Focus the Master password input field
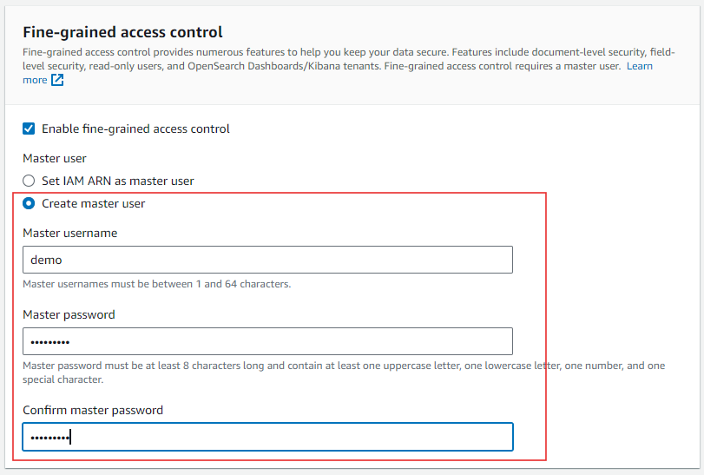The height and width of the screenshot is (475, 704). click(267, 341)
